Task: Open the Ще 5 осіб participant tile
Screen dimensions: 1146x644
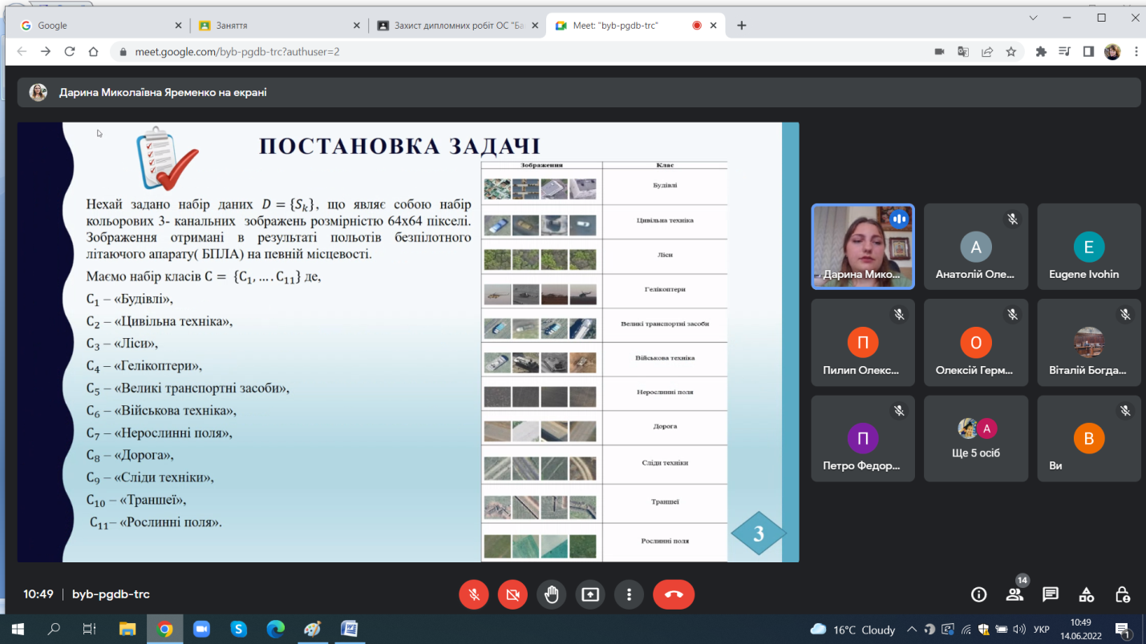Action: coord(975,438)
